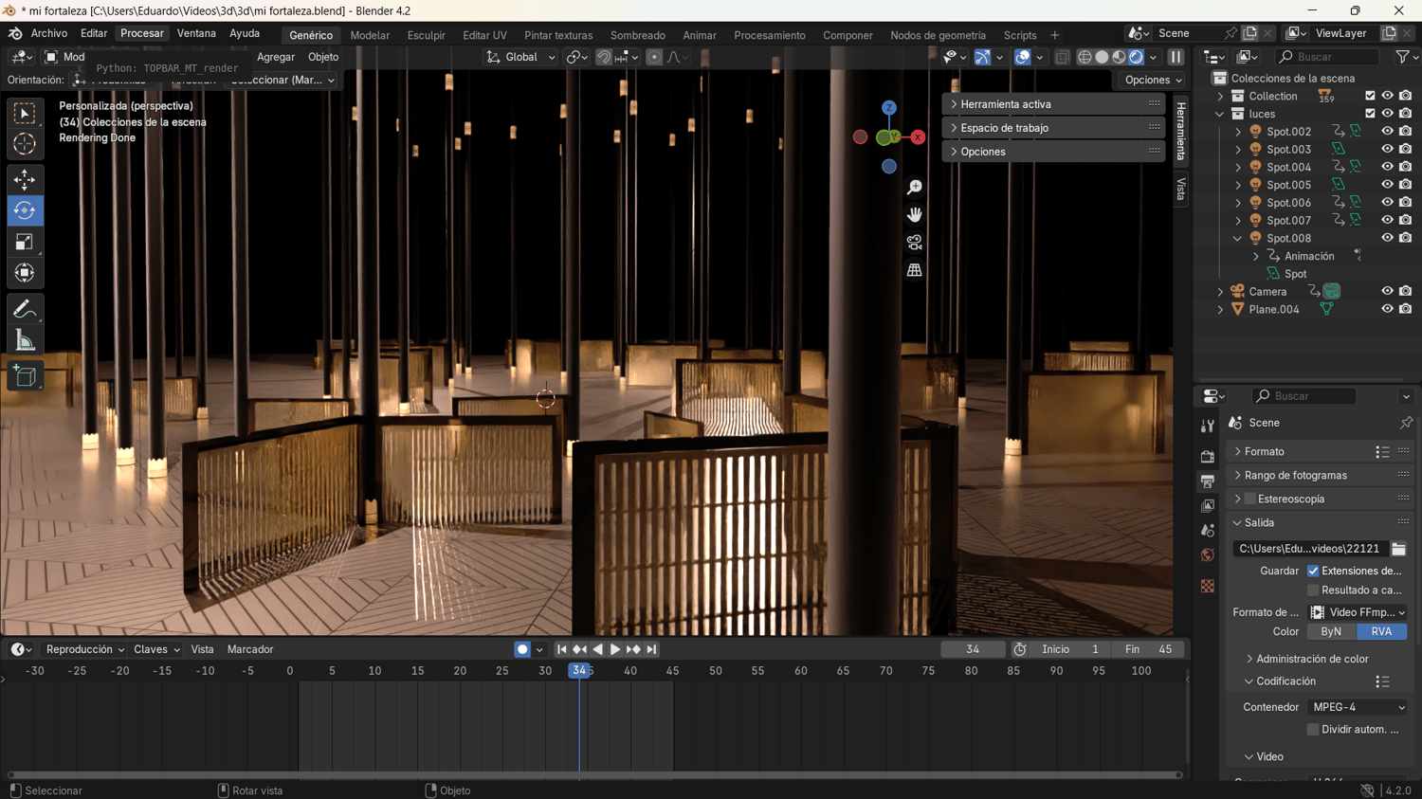Switch to orthographic grid view icon
Image resolution: width=1422 pixels, height=799 pixels.
914,270
